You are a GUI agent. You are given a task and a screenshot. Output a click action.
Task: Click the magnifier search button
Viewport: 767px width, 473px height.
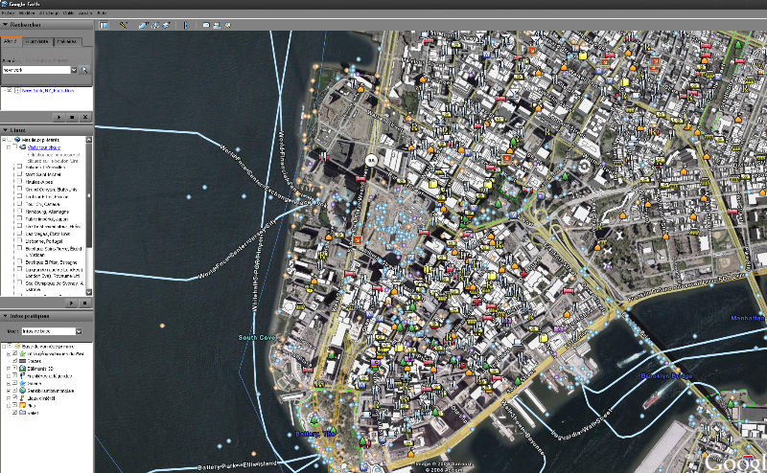84,70
